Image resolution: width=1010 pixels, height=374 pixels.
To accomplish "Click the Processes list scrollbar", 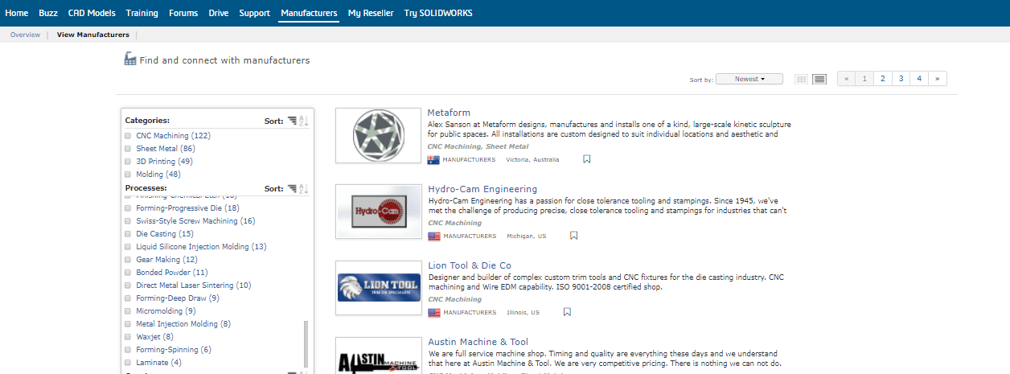I will pos(306,344).
